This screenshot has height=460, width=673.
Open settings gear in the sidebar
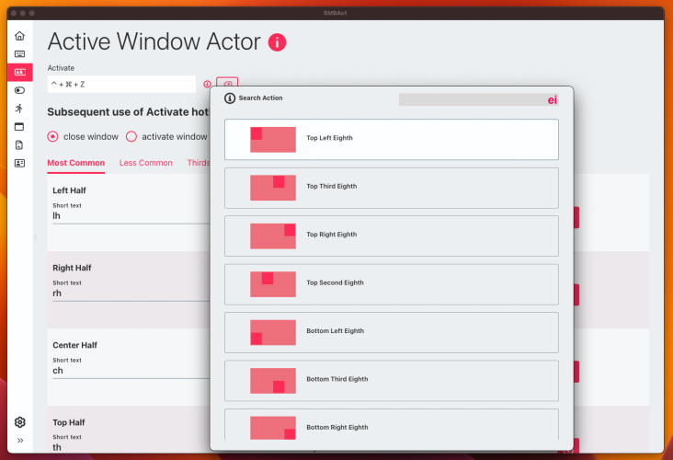19,422
